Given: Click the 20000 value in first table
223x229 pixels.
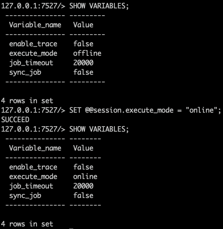Looking at the screenshot, I should (x=83, y=63).
